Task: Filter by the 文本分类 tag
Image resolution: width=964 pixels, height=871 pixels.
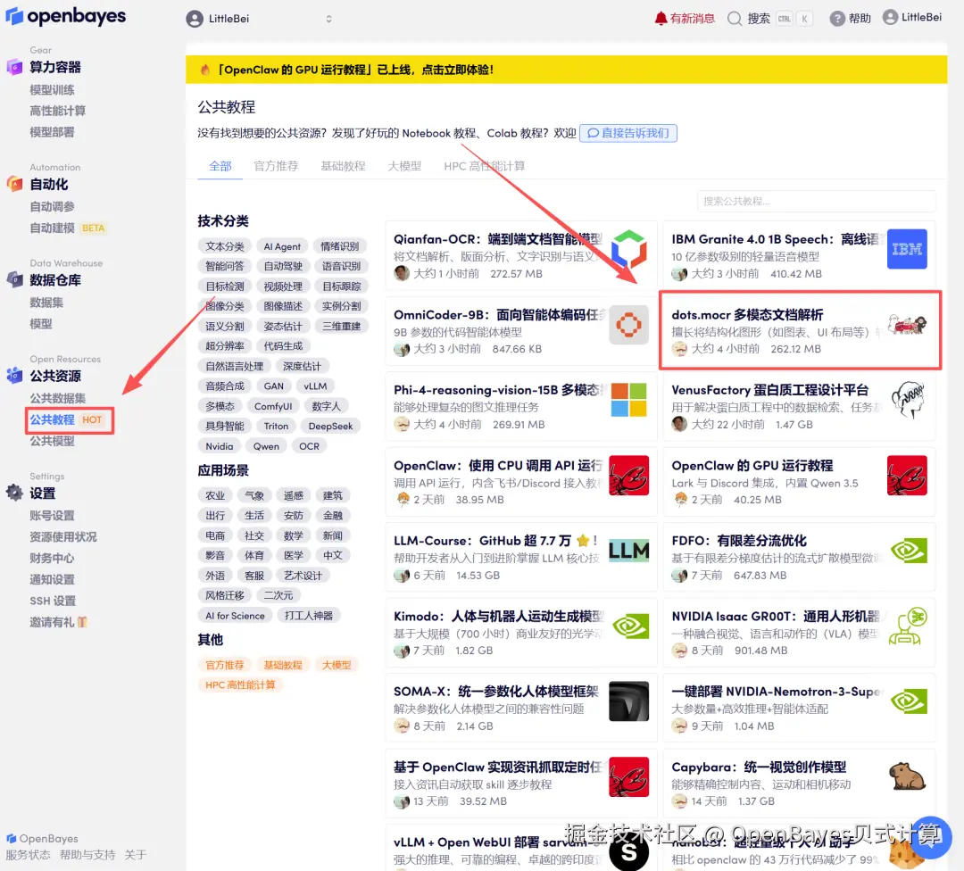Action: [224, 246]
